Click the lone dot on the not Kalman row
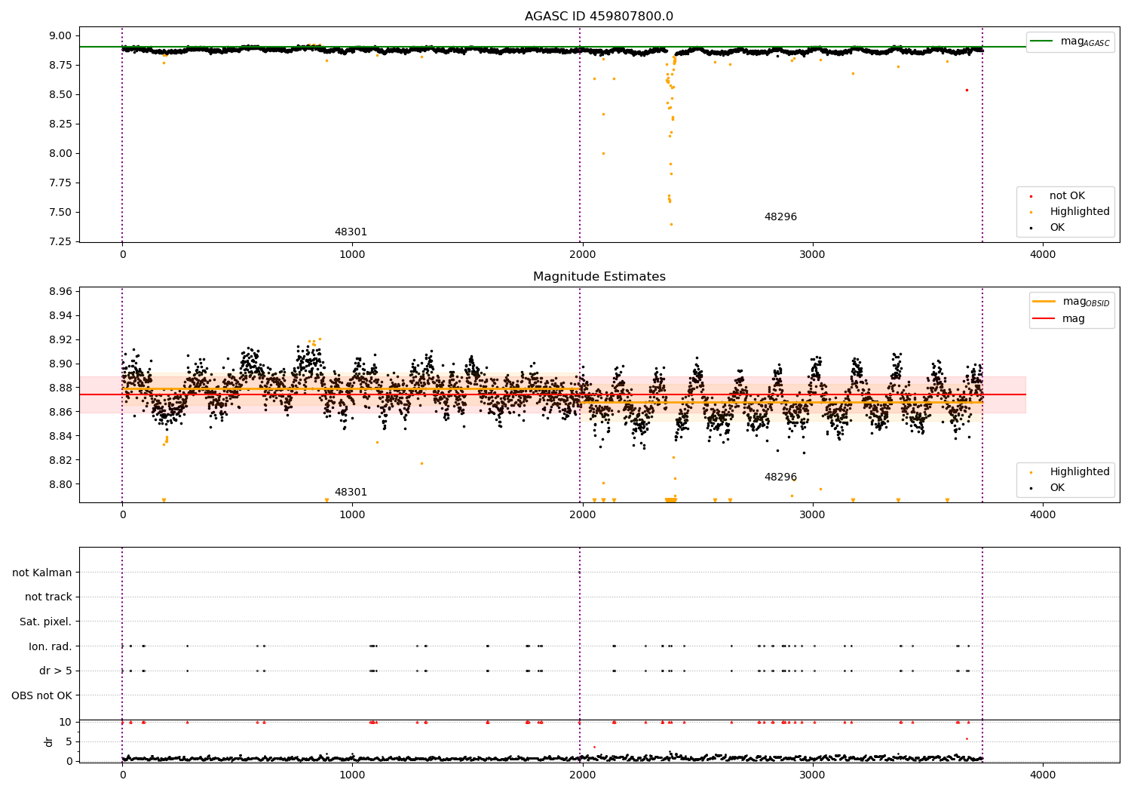Screen dimensions: 1131x792 [579, 573]
